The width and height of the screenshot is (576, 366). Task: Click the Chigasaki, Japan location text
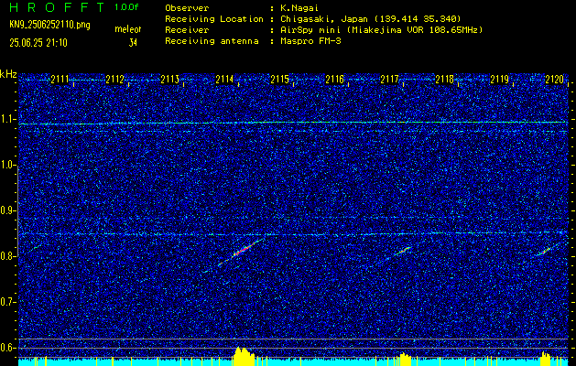371,18
